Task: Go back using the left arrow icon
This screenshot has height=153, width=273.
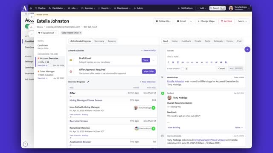Action: [31, 27]
